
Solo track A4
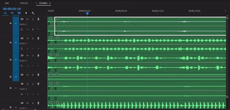tap(33, 75)
